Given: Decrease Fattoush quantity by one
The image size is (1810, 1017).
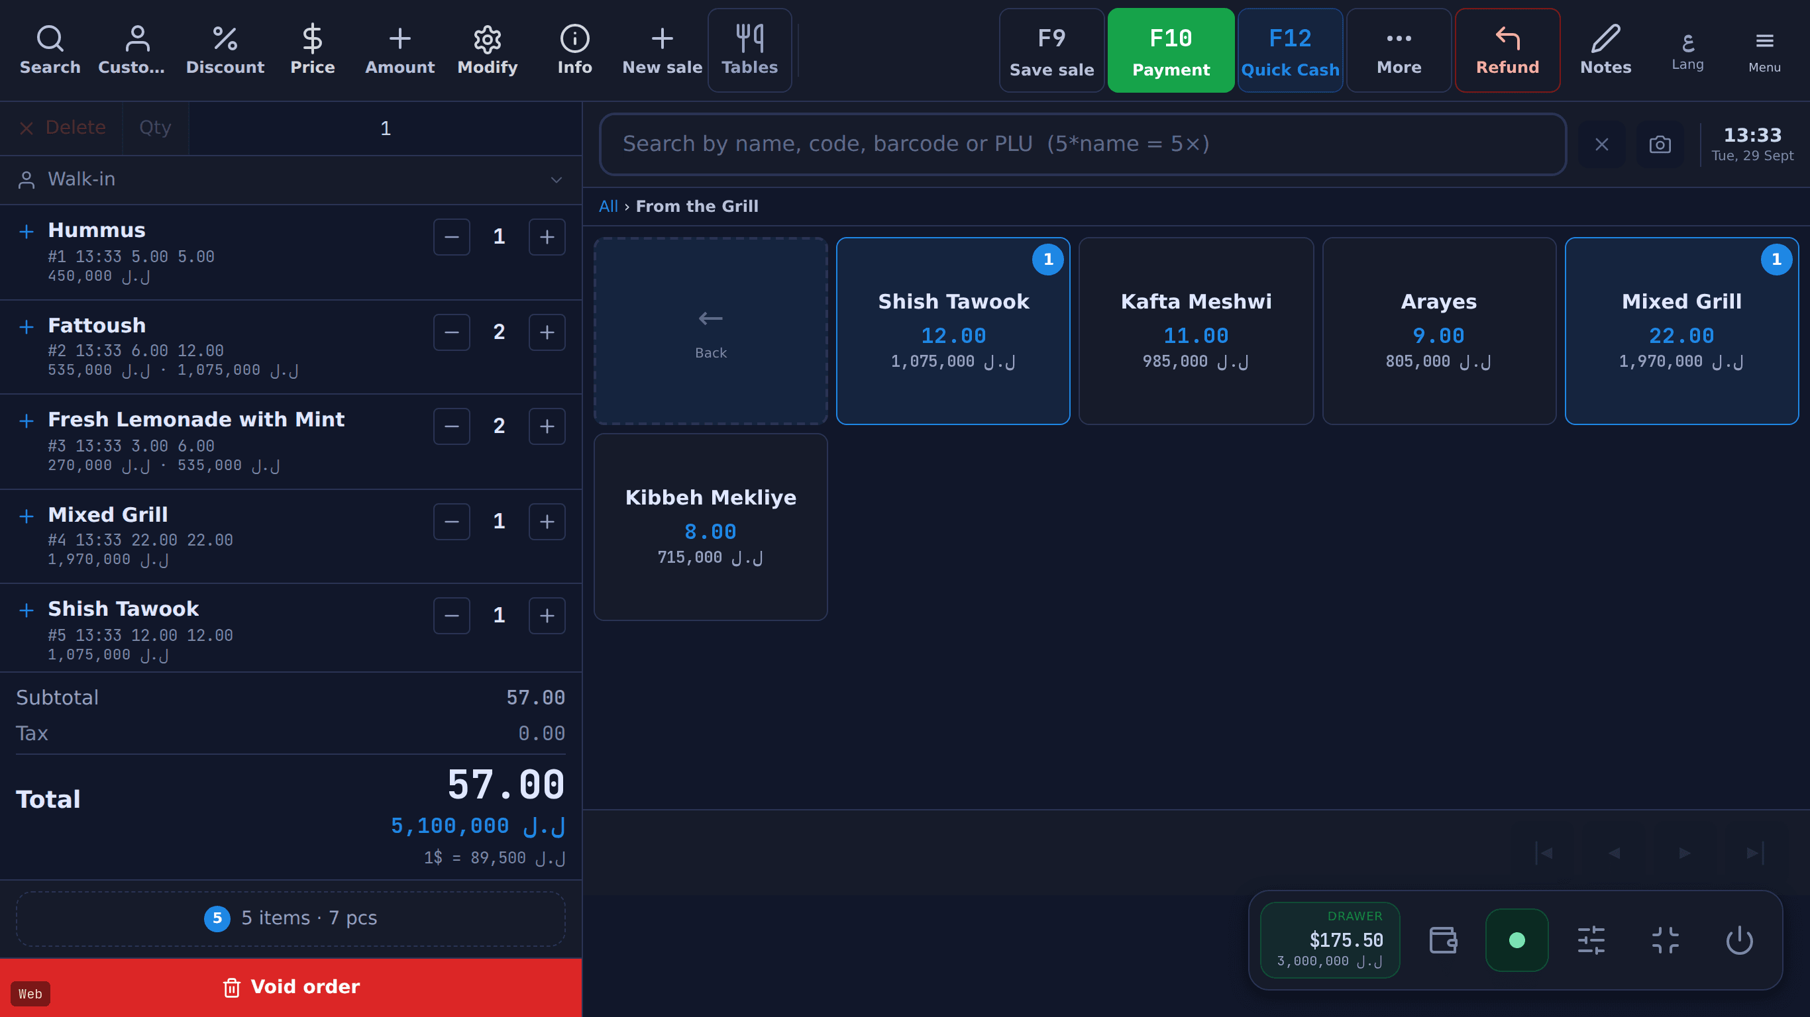Looking at the screenshot, I should click(x=451, y=332).
